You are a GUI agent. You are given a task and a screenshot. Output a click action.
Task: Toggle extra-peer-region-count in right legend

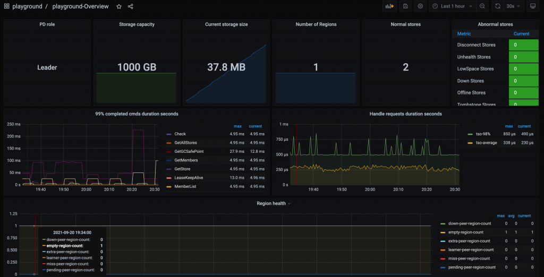click(469, 241)
